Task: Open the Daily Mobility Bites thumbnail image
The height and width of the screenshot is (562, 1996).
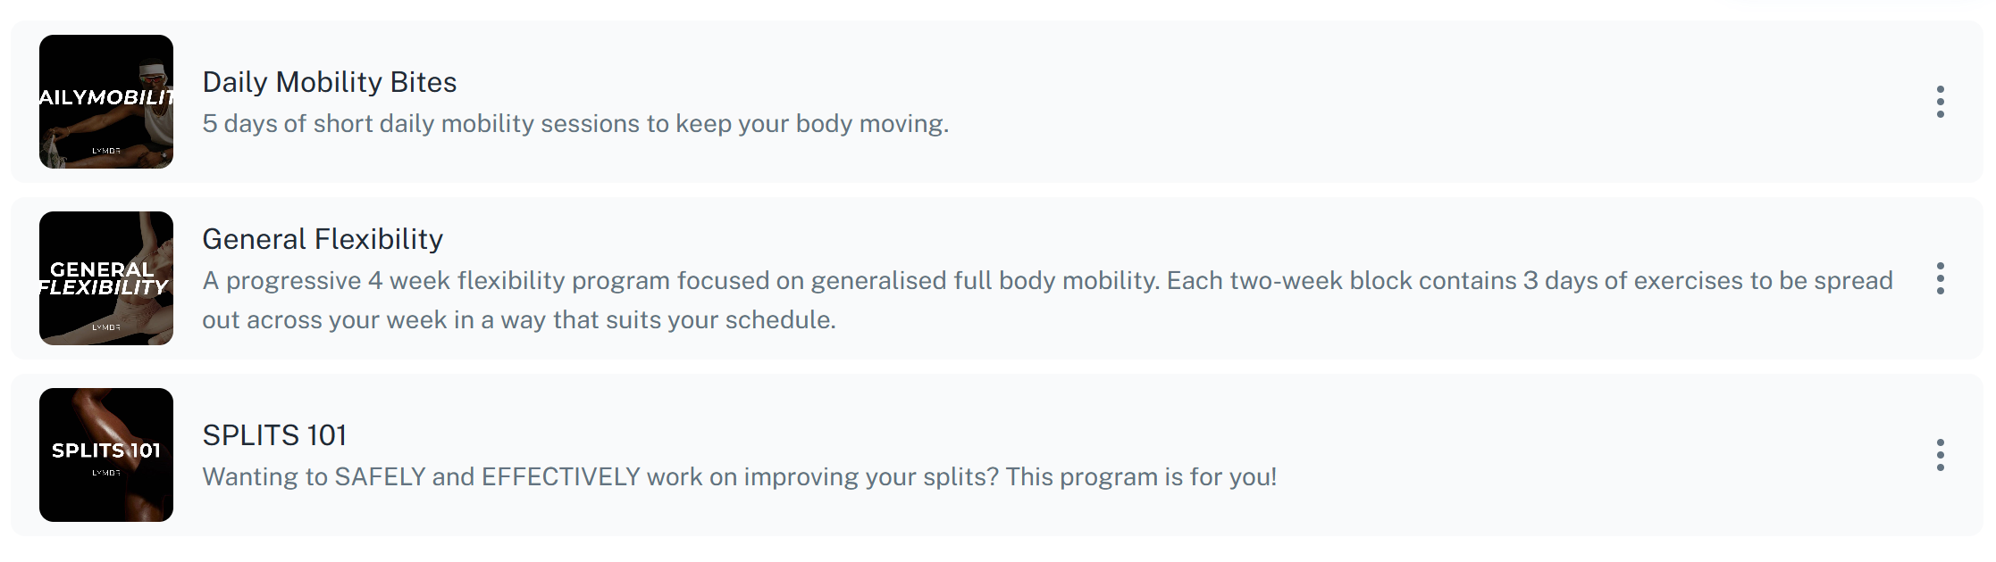Action: point(106,102)
